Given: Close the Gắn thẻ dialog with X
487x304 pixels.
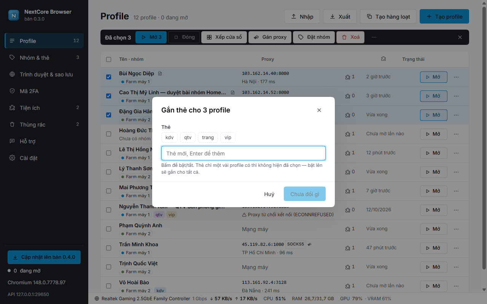Looking at the screenshot, I should click(319, 110).
